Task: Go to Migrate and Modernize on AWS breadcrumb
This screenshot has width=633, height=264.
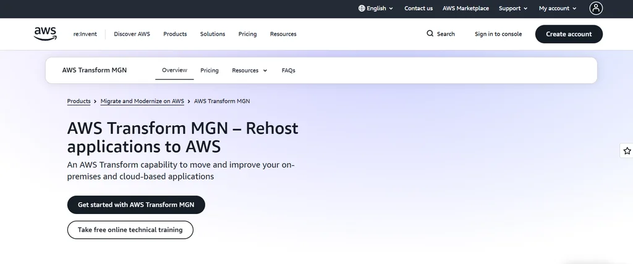Action: 142,101
